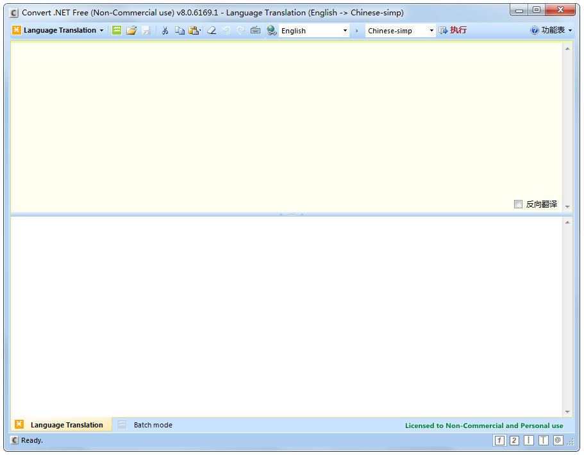Screen dimensions: 584x455
Task: Clear the text with the eraser icon
Action: coord(212,30)
